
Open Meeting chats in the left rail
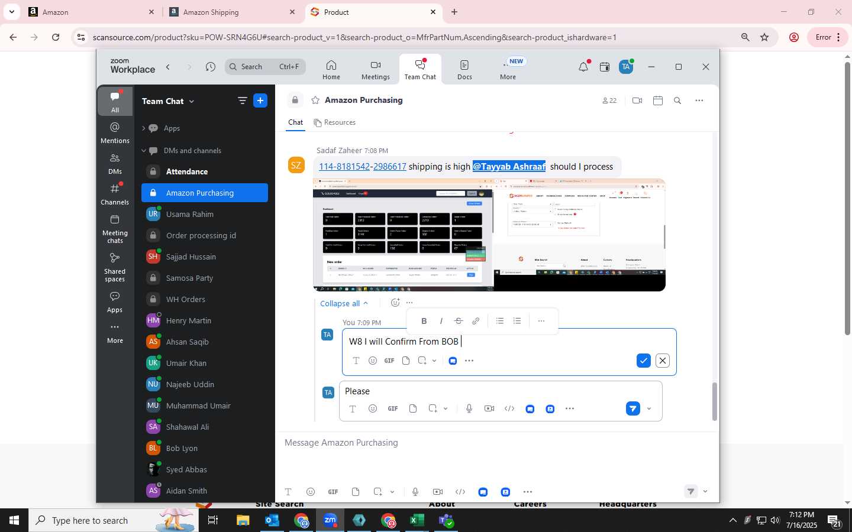click(x=115, y=229)
